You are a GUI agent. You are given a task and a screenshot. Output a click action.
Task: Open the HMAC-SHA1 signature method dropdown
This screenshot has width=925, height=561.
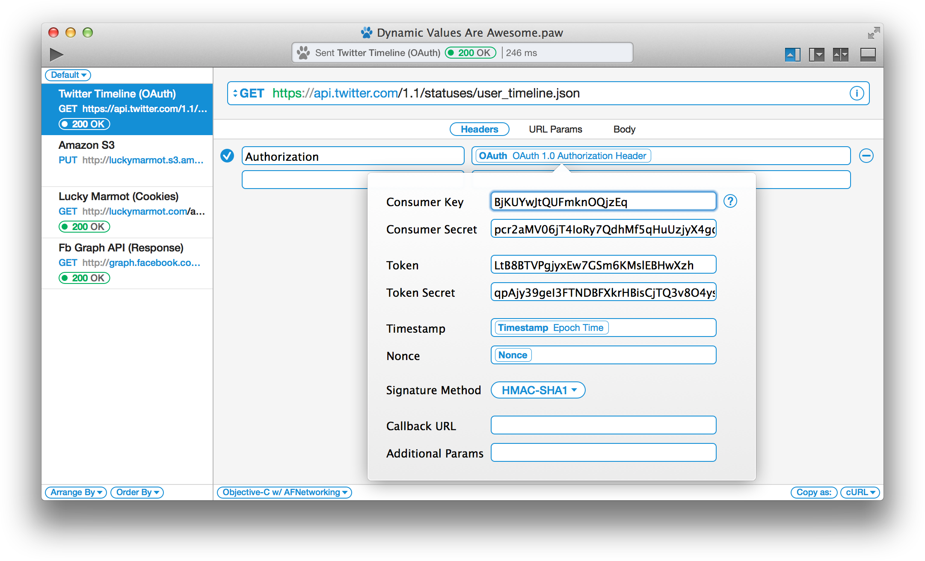point(538,390)
